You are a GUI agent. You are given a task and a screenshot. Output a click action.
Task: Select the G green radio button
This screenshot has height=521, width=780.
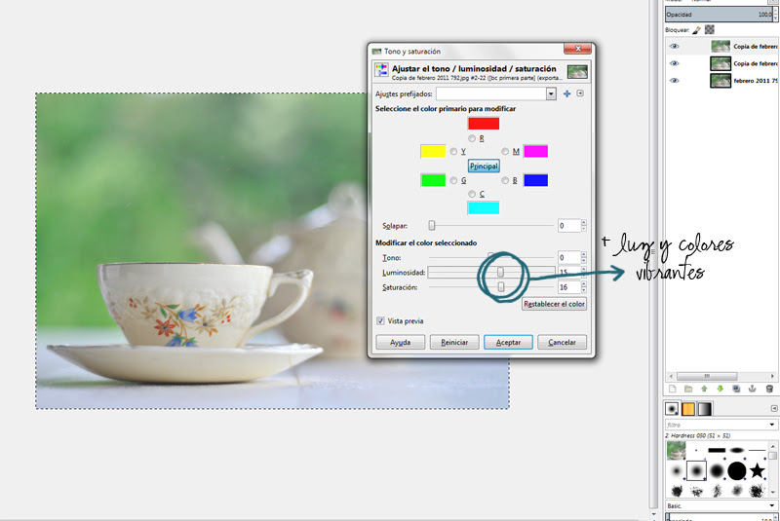pyautogui.click(x=453, y=180)
